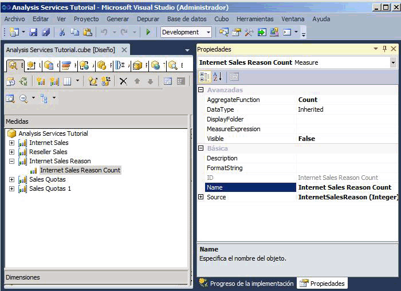401x291 pixels.
Task: Collapse the Internet Sales Reason measure group
Action: pos(12,161)
